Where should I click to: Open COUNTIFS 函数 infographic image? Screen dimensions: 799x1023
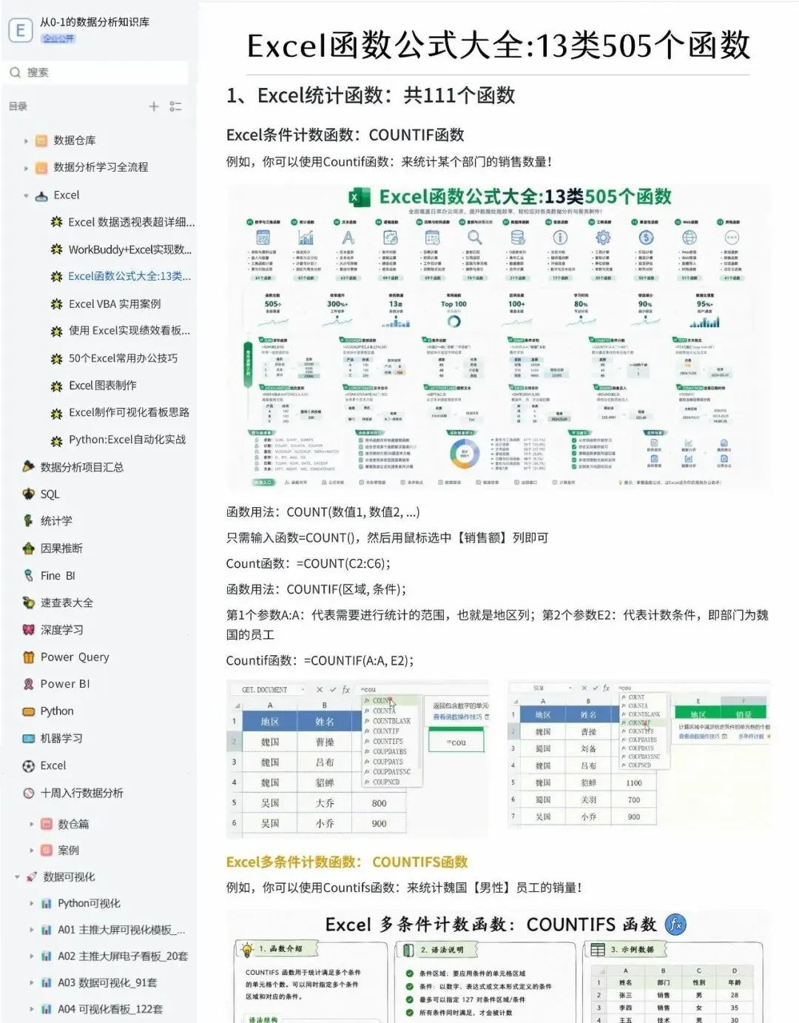click(499, 967)
